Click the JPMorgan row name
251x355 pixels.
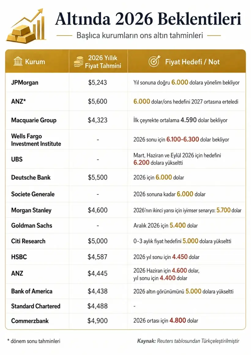click(x=25, y=82)
